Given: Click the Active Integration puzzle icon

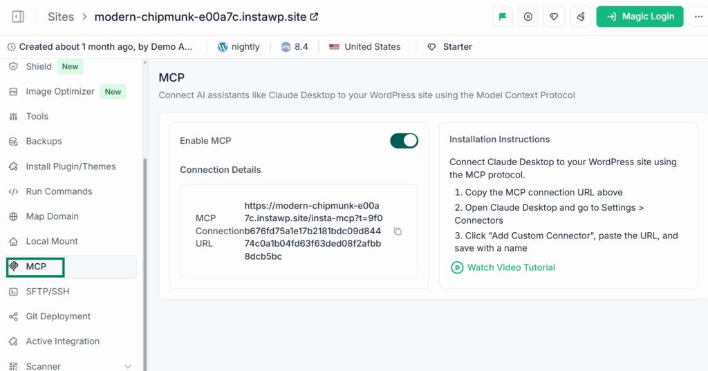Looking at the screenshot, I should click(x=14, y=341).
